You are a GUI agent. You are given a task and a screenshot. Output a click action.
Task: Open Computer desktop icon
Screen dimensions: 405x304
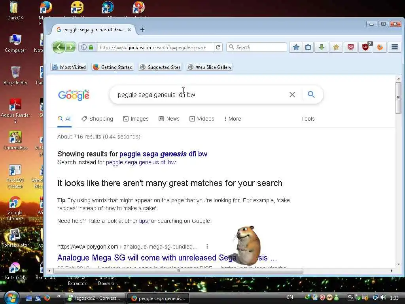(x=15, y=43)
